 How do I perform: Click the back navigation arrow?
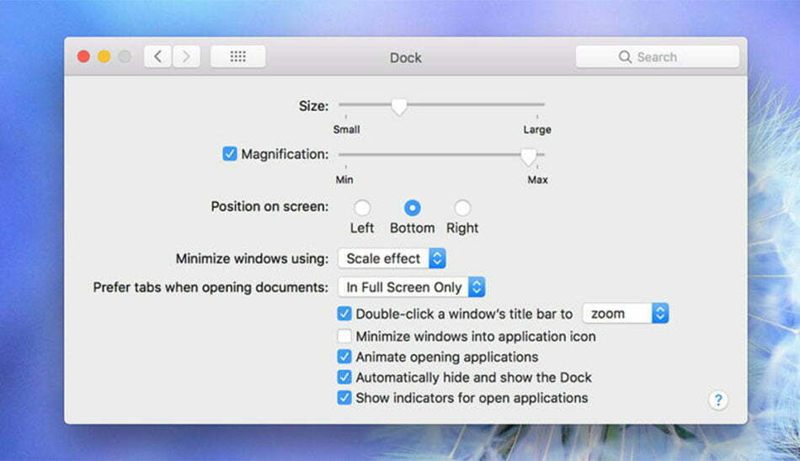click(157, 57)
